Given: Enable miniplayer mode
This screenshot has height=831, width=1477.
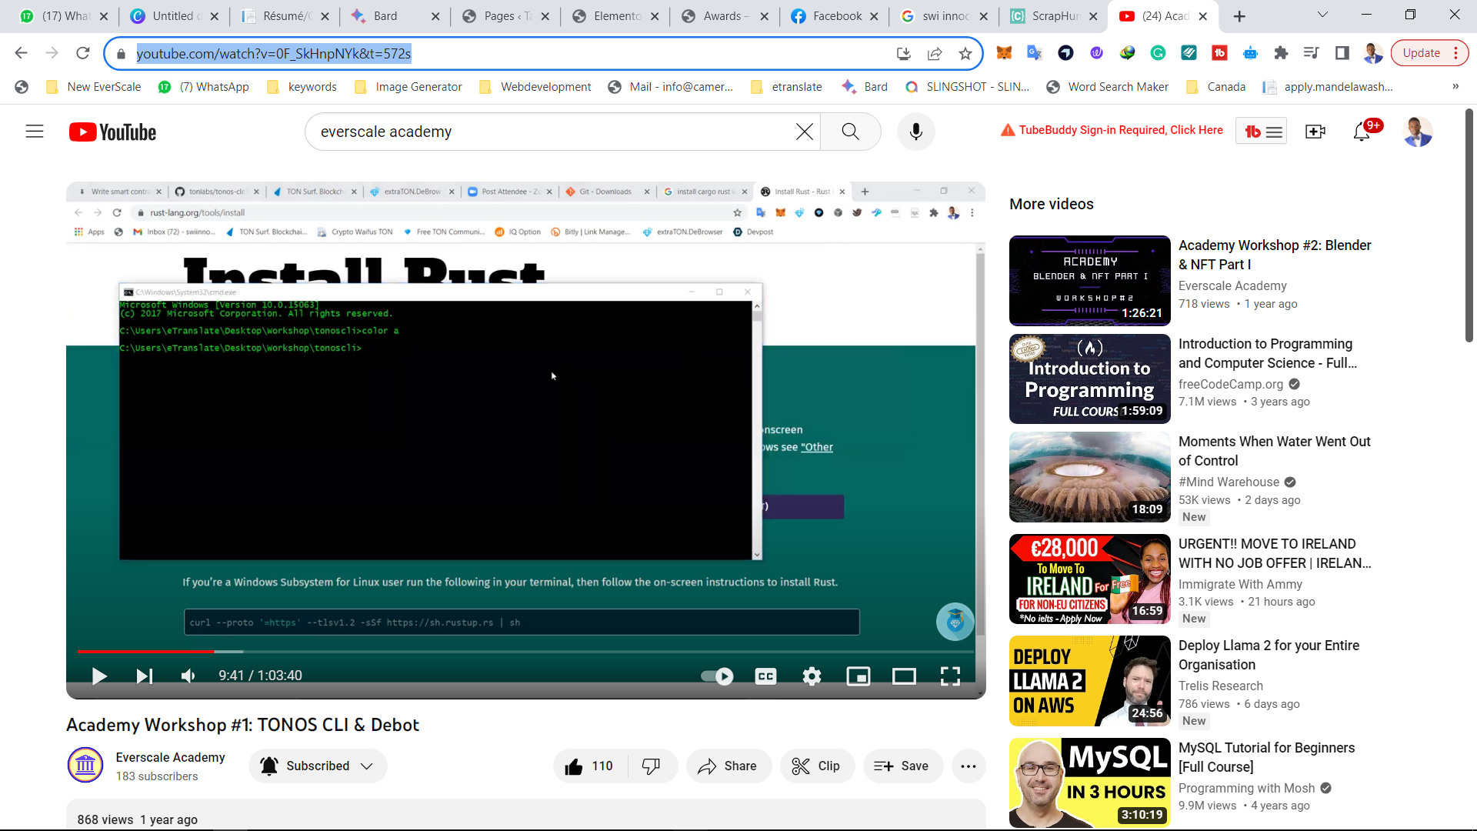Looking at the screenshot, I should [858, 676].
